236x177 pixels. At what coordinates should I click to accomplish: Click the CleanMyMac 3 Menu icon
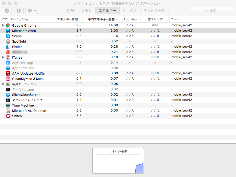tap(8, 79)
